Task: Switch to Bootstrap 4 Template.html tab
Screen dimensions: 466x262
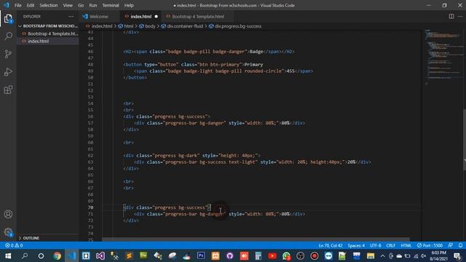Action: 198,16
